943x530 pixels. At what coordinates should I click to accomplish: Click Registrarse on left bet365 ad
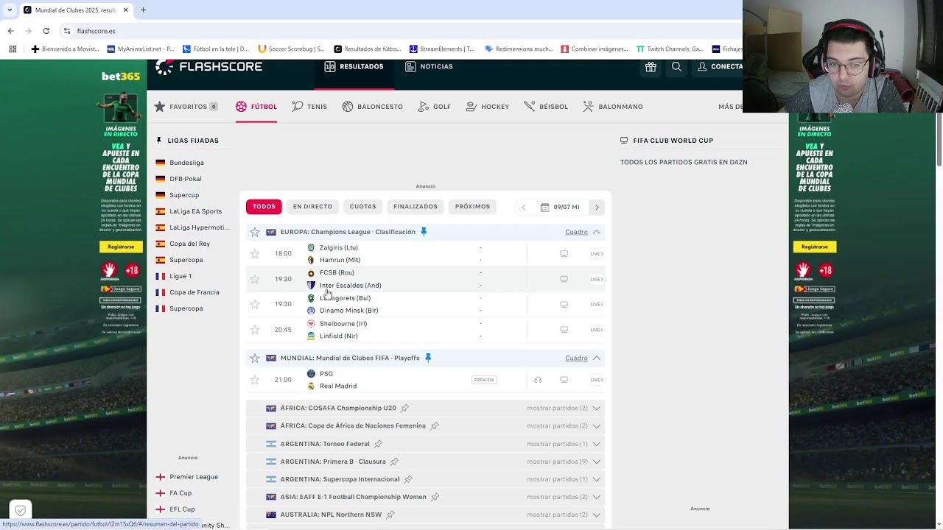coord(121,247)
